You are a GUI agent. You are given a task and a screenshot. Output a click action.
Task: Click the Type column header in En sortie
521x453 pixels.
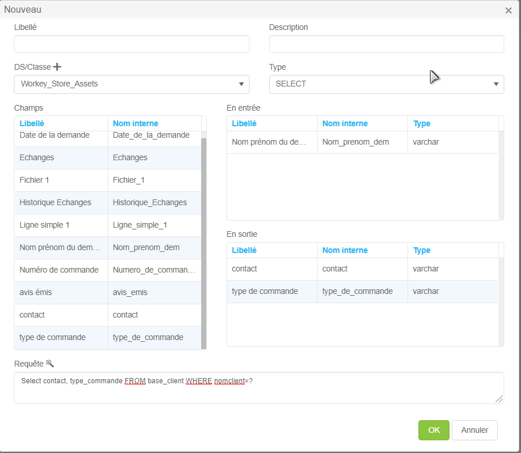pos(422,250)
